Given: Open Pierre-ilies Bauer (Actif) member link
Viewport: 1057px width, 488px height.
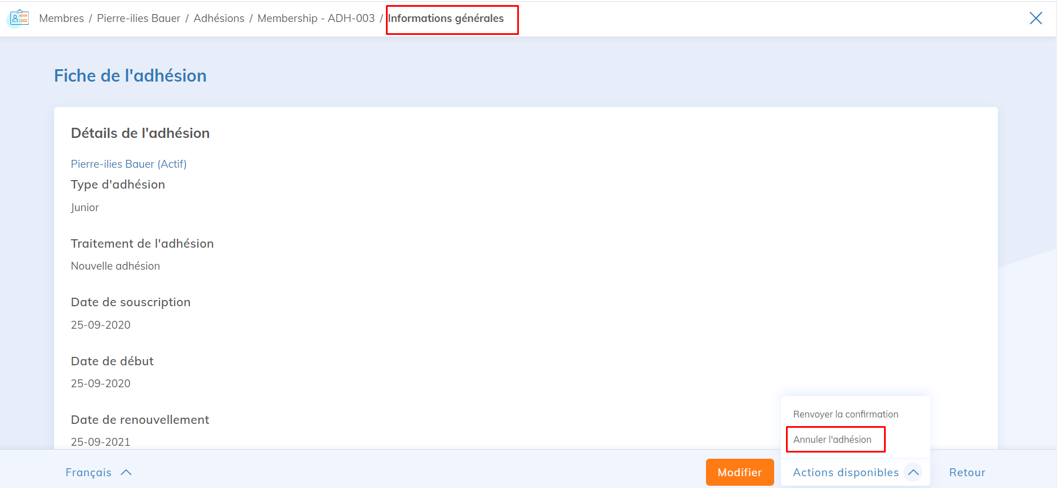Looking at the screenshot, I should tap(128, 164).
